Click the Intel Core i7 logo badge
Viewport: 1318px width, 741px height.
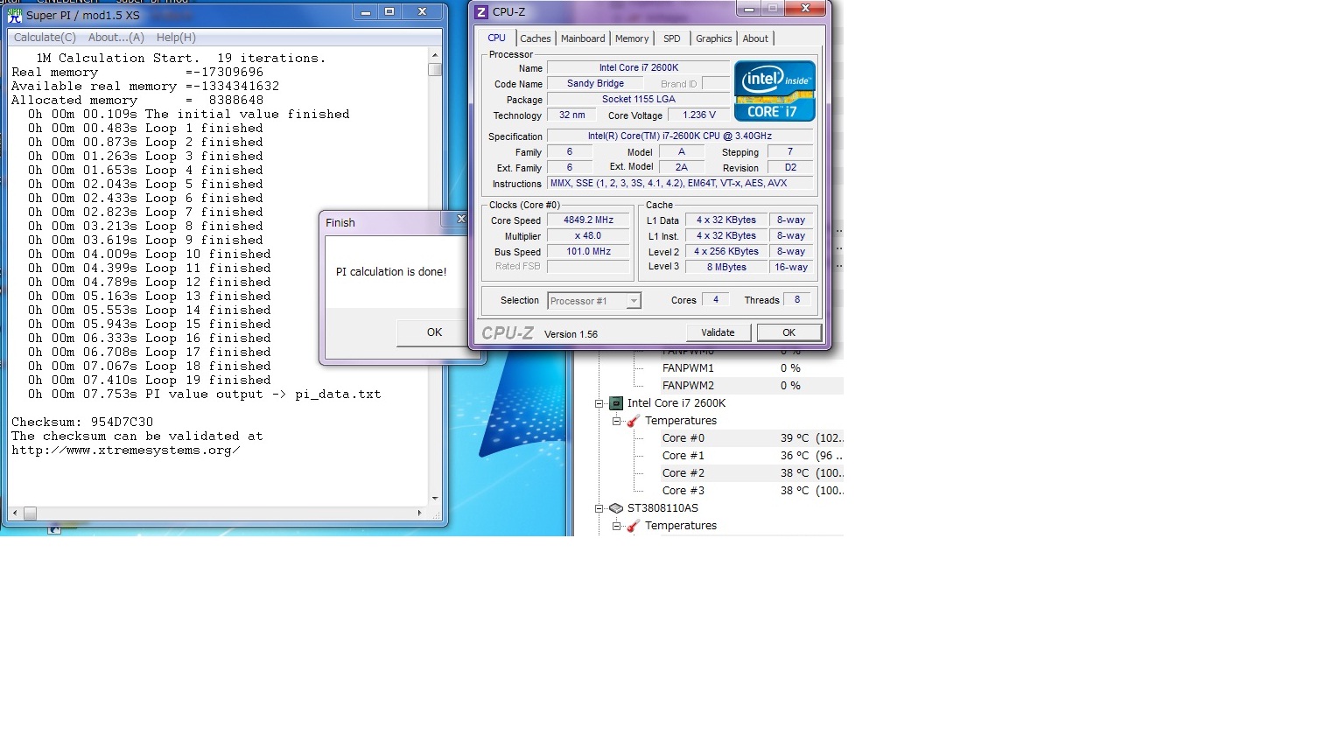pos(775,90)
